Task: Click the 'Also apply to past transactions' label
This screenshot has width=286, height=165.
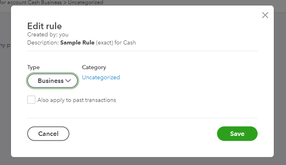Action: pos(77,100)
